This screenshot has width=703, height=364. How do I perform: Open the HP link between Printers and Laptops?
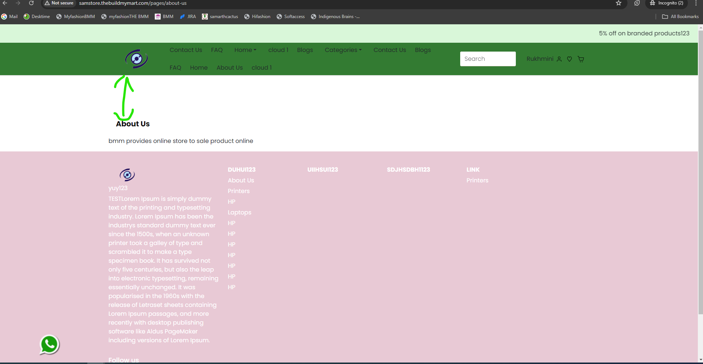(x=231, y=202)
